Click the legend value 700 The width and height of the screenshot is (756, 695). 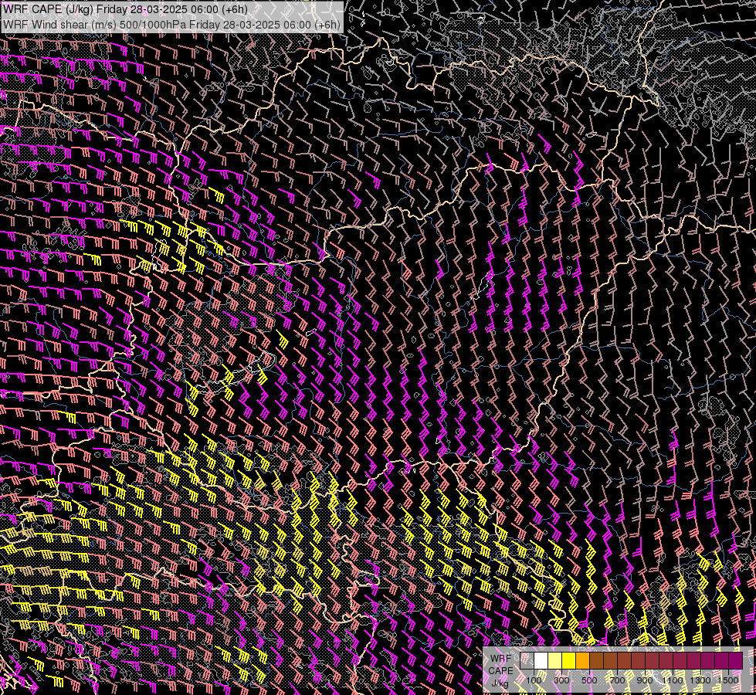617,680
